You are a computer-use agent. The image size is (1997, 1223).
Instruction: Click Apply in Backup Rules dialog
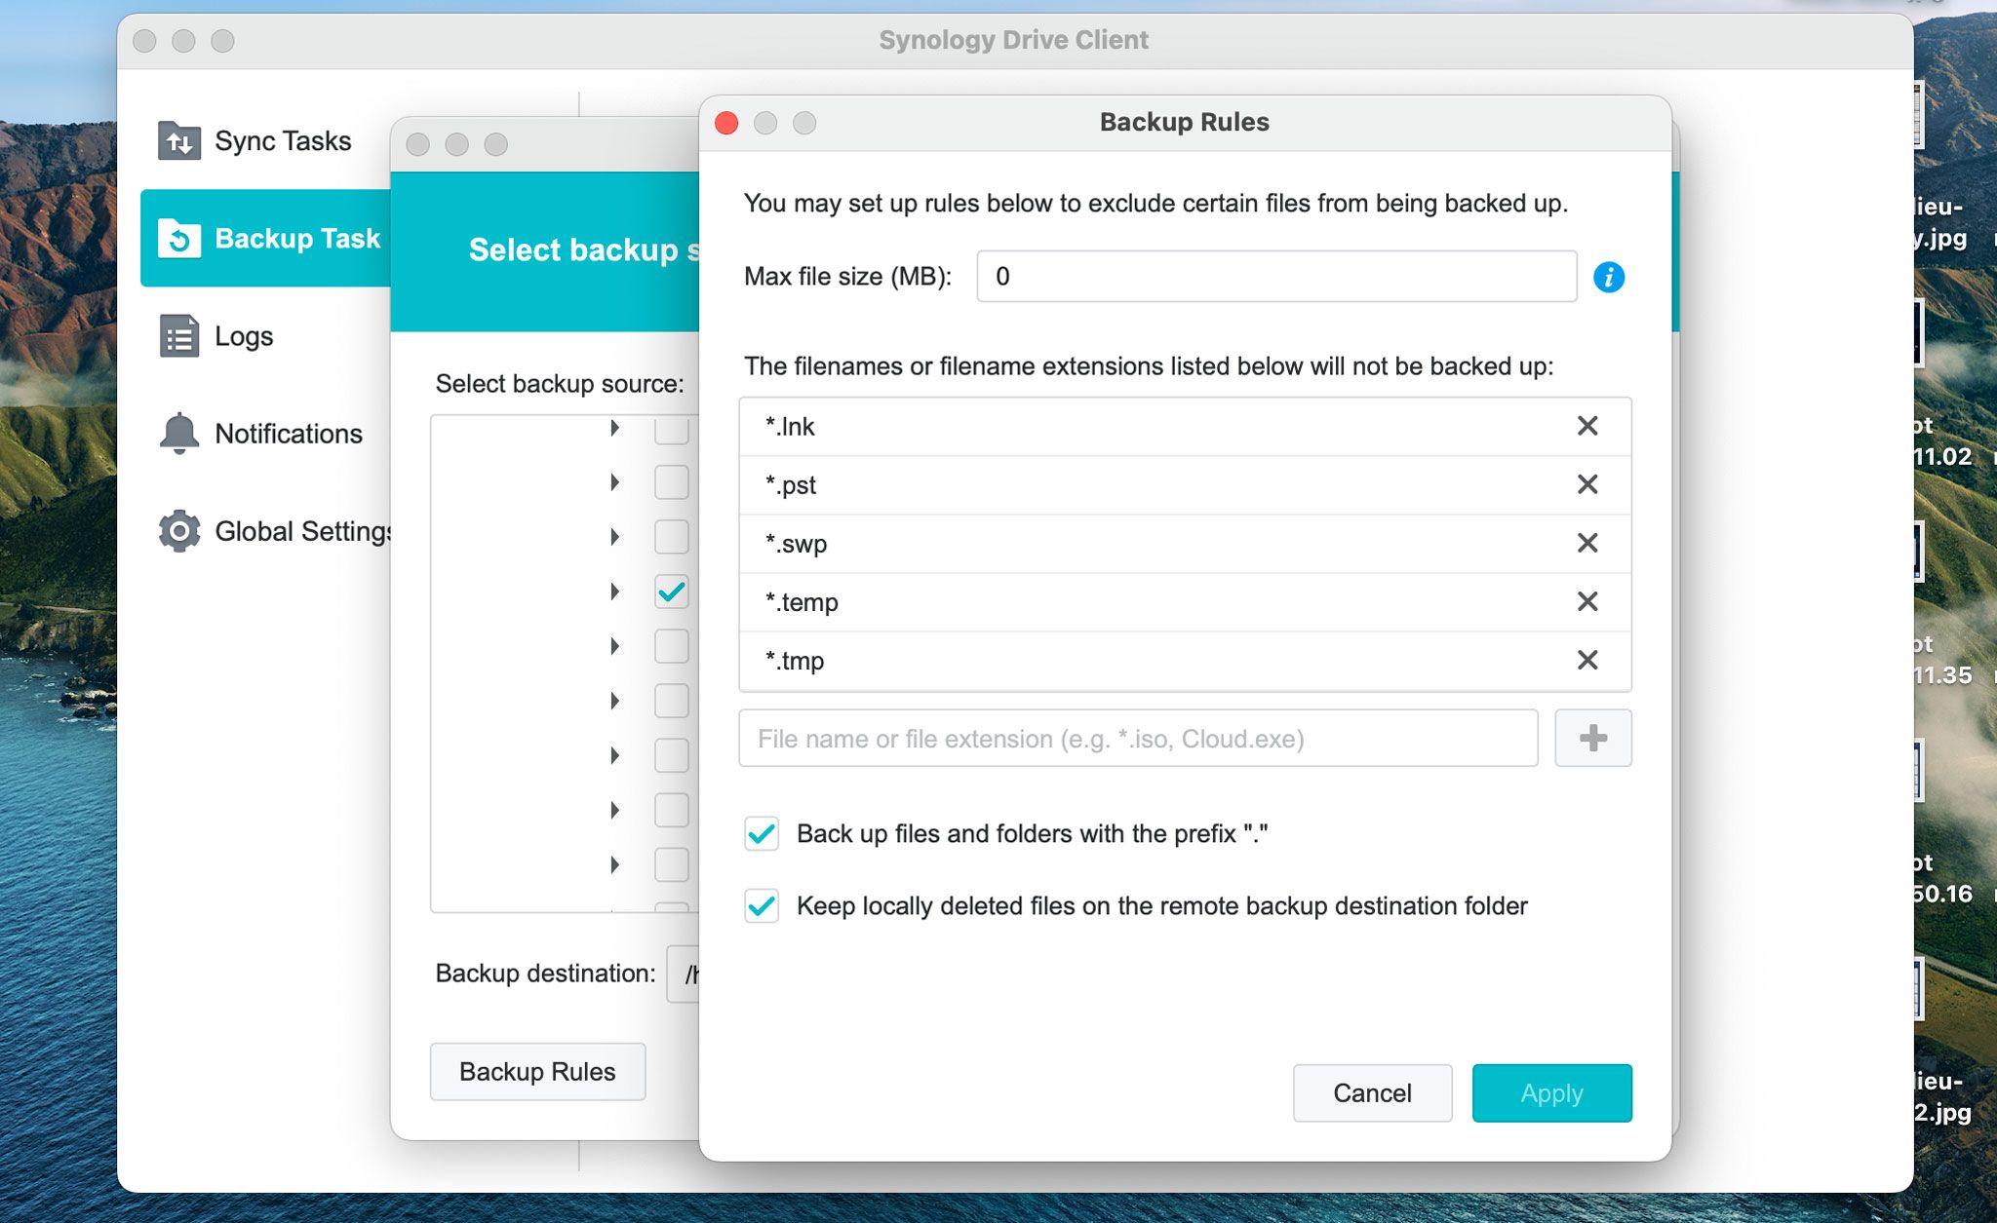click(x=1551, y=1093)
